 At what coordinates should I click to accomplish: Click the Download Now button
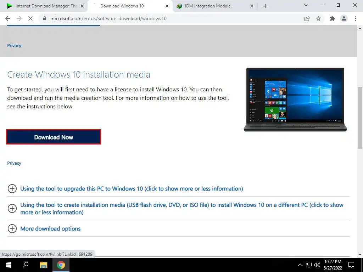click(54, 137)
